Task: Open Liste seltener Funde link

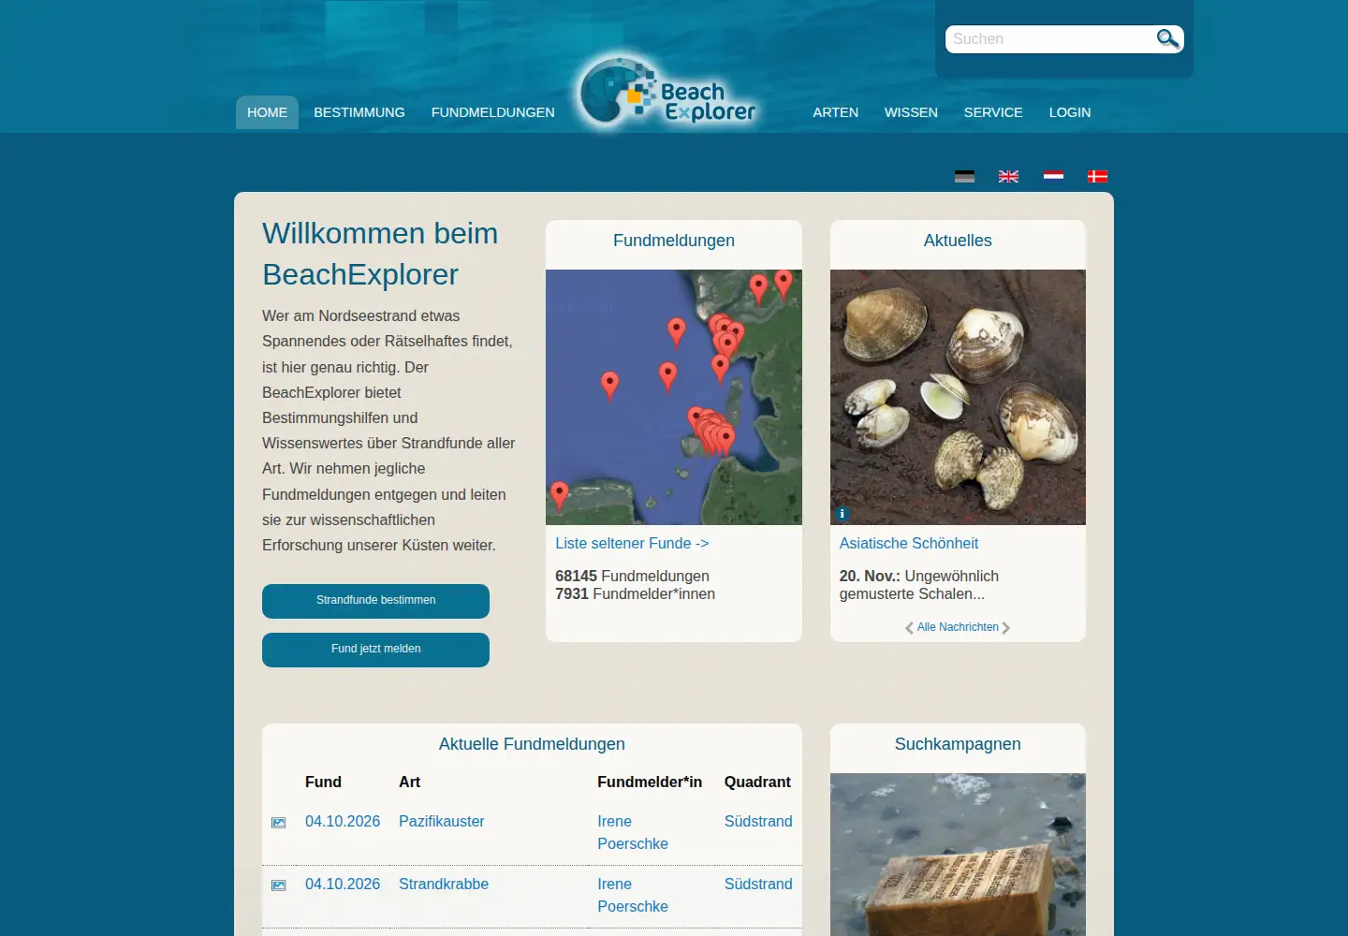Action: point(632,543)
